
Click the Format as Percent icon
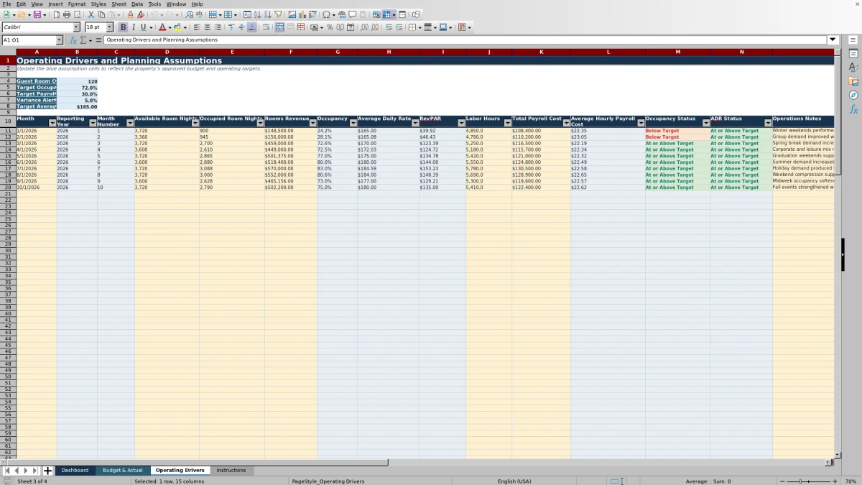(x=330, y=27)
